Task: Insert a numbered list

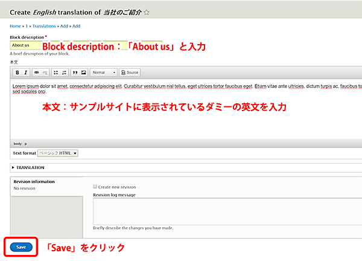Action: (x=64, y=72)
